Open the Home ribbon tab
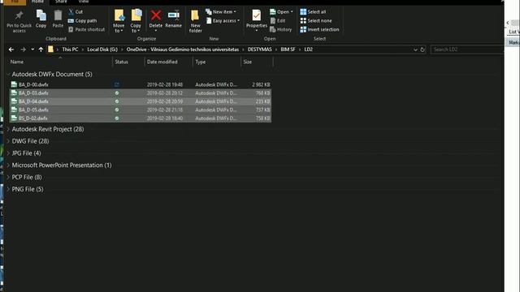 point(37,2)
